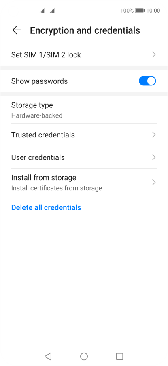Tap the battery icon in status bar
This screenshot has width=168, height=366.
pos(140,11)
